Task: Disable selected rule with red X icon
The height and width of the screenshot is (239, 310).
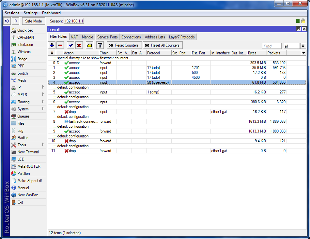Action: pos(79,45)
